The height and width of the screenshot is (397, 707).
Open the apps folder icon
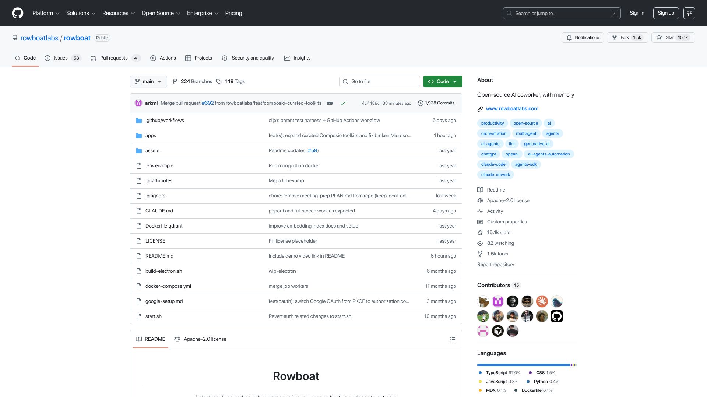pyautogui.click(x=139, y=136)
